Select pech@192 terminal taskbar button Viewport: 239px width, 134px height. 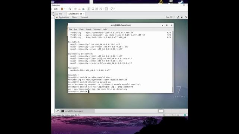click(x=77, y=111)
